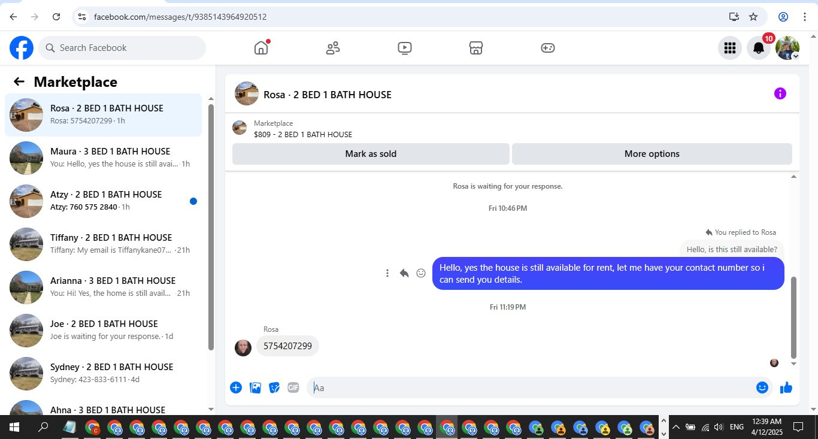Screen dimensions: 818x439
Task: Open the Facebook Home feed icon
Action: tap(261, 48)
